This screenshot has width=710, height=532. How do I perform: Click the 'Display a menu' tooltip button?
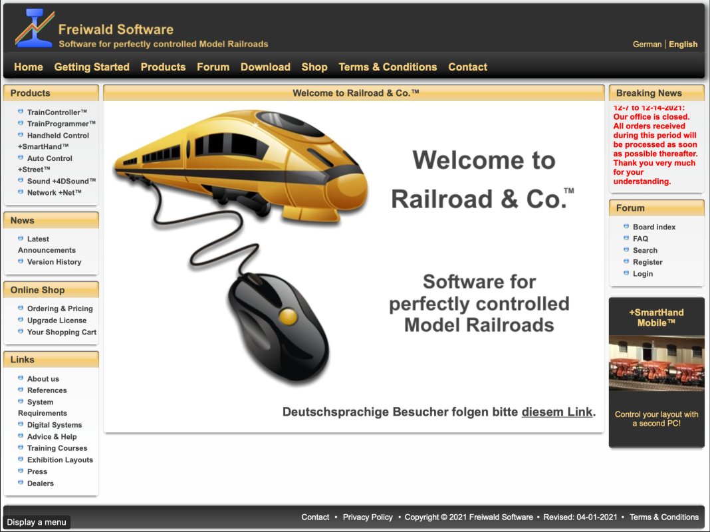point(37,522)
